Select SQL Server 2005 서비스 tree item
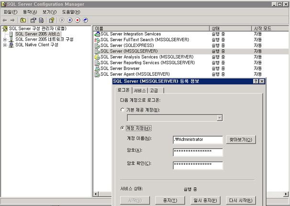Viewport: 290px width, 206px height. point(38,34)
